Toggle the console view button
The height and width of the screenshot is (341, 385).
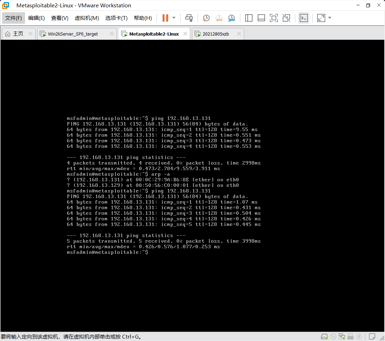(x=304, y=18)
